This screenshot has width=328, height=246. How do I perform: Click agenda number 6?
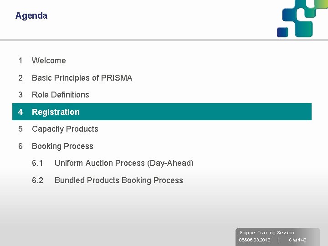tap(20, 146)
